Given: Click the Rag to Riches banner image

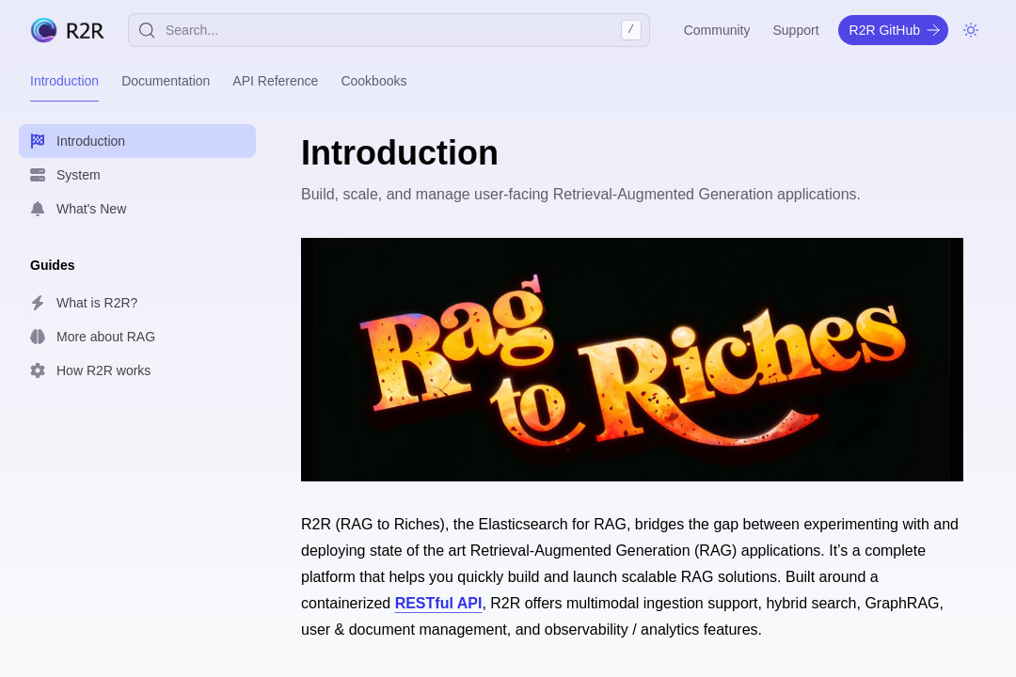Looking at the screenshot, I should point(632,359).
